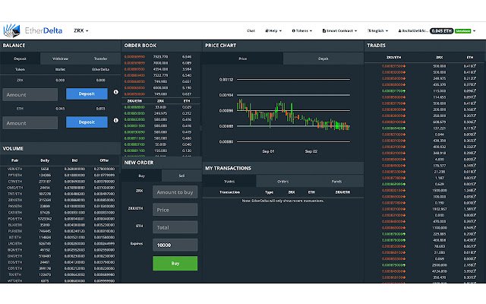Screen dimensions: 486x304
Task: Select the Price chart tab
Action: tap(243, 59)
